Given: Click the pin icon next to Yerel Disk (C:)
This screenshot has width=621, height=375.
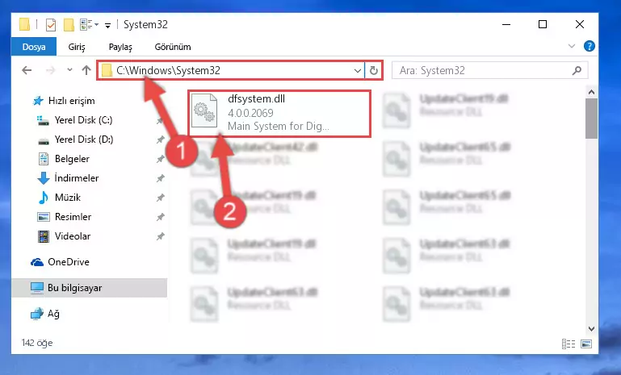Looking at the screenshot, I should [160, 121].
